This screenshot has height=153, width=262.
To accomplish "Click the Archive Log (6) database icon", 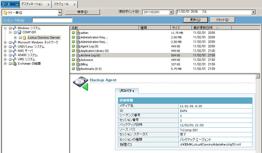I will click(78, 55).
